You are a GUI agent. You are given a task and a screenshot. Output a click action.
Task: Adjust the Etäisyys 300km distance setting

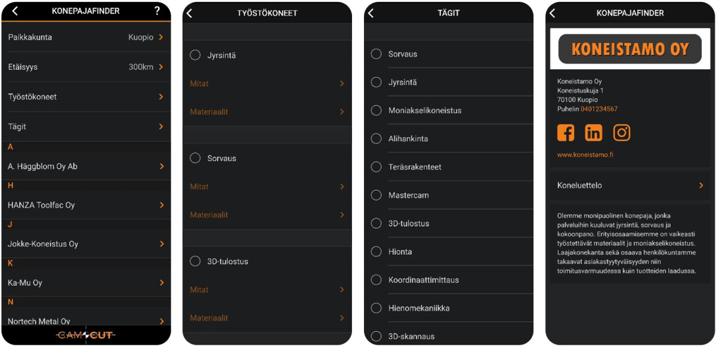pos(86,67)
